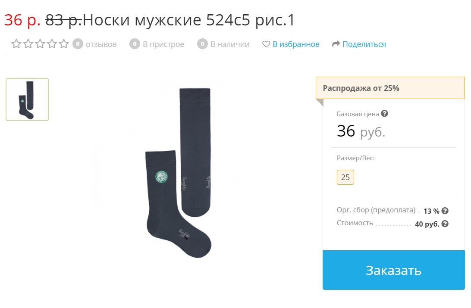Open Распродажа от 25% banner
This screenshot has width=471, height=308.
(390, 88)
